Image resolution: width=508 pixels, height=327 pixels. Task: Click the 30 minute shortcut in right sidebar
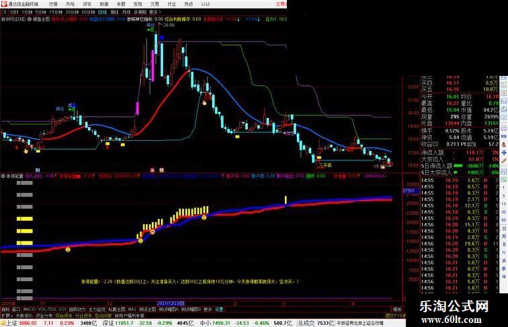[x=504, y=212]
